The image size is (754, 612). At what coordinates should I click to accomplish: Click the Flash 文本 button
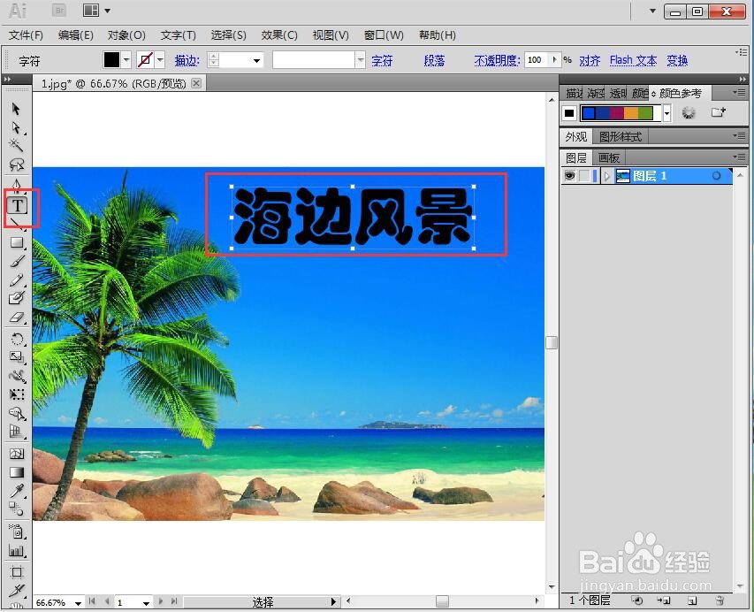(633, 59)
